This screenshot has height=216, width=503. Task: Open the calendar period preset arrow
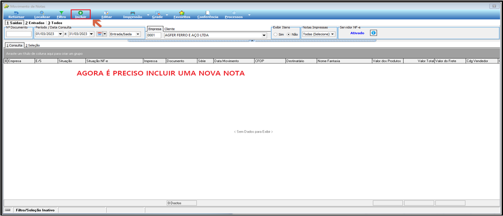[x=105, y=34]
